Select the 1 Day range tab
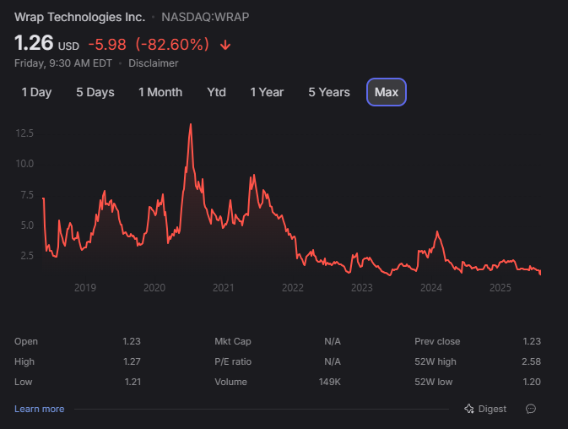 36,92
